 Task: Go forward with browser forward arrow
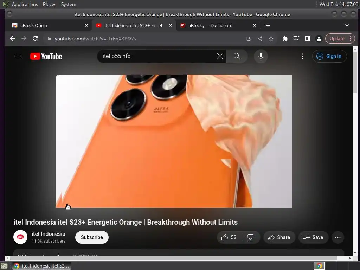point(24,39)
